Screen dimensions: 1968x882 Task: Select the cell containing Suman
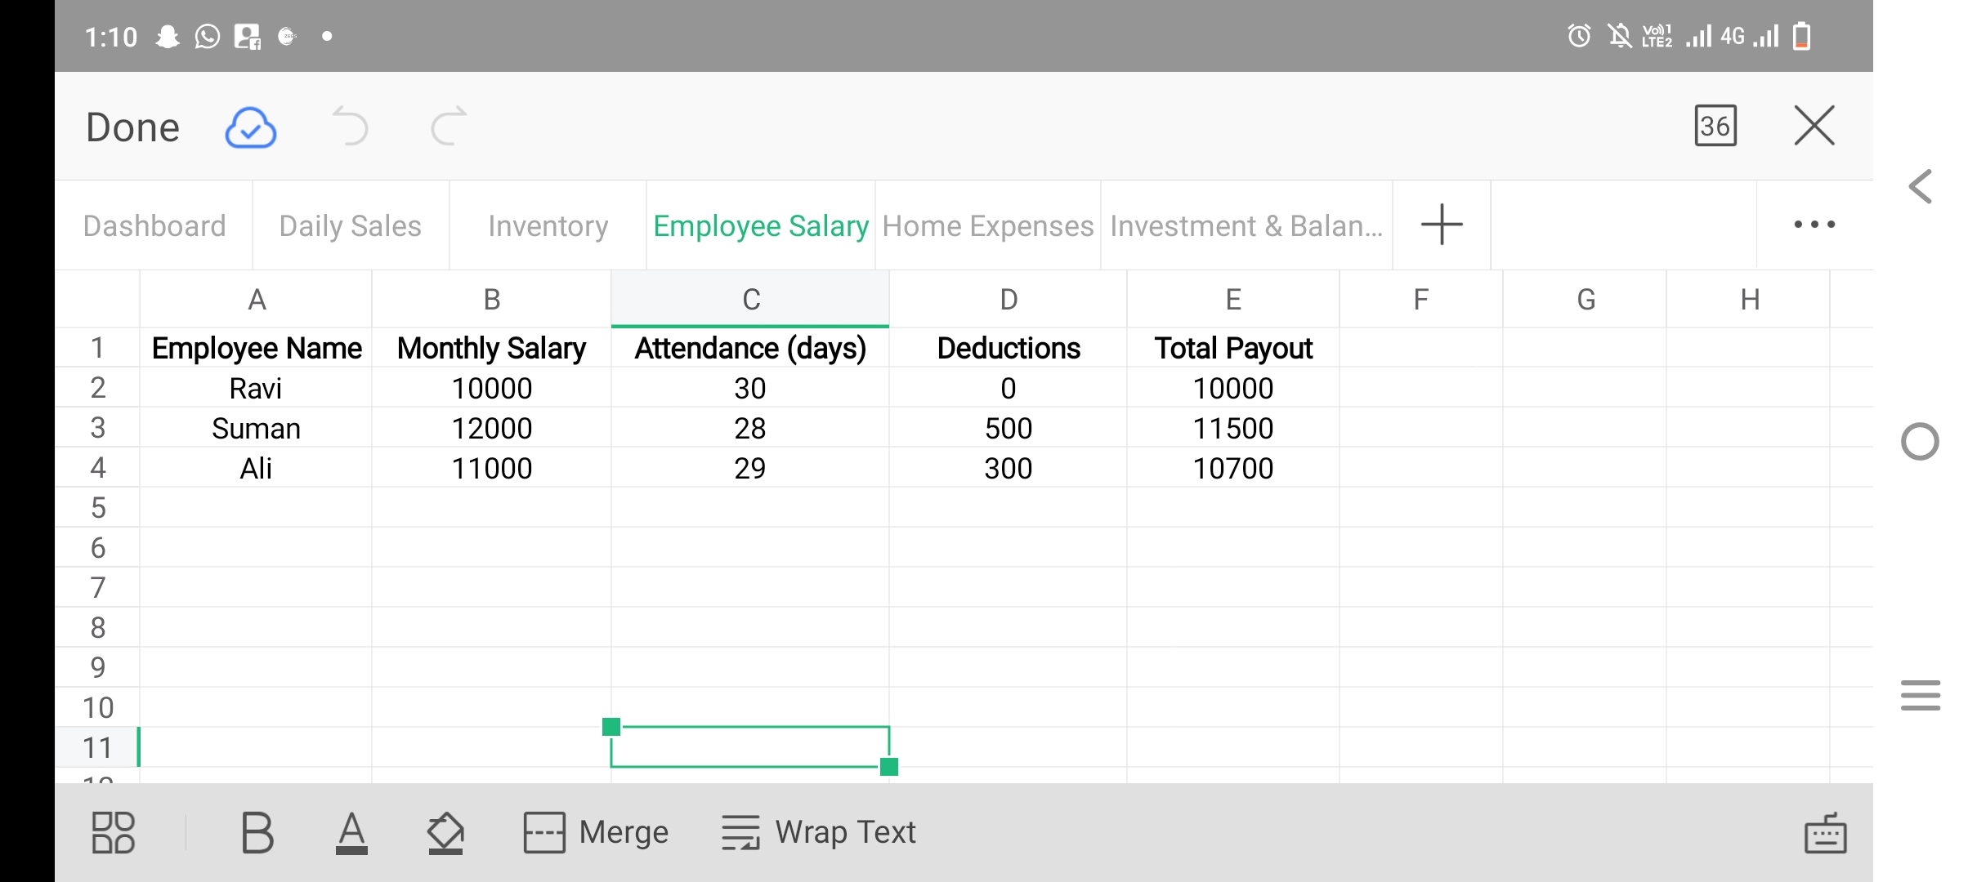256,427
